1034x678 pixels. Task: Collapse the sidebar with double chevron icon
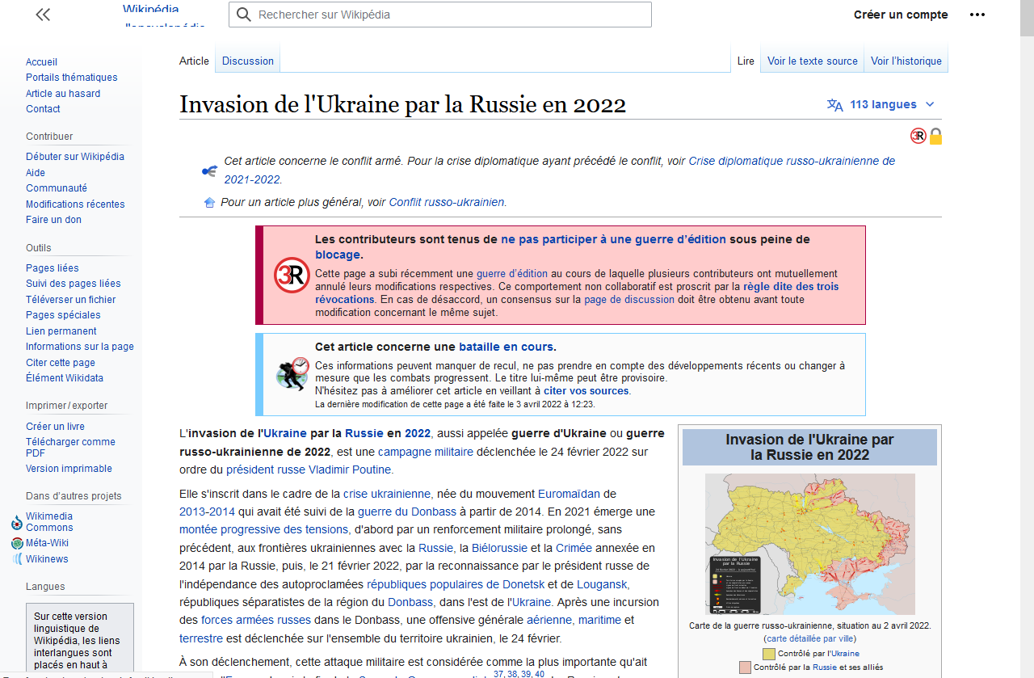[x=43, y=15]
